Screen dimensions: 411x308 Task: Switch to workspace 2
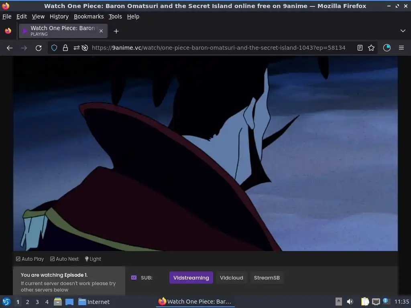(28, 302)
